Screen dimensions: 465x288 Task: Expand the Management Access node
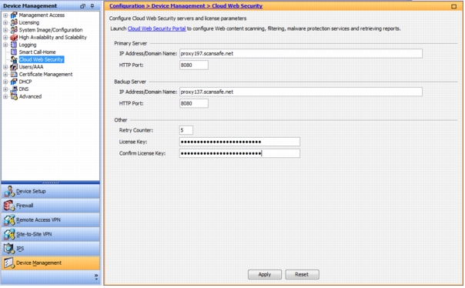(5, 15)
